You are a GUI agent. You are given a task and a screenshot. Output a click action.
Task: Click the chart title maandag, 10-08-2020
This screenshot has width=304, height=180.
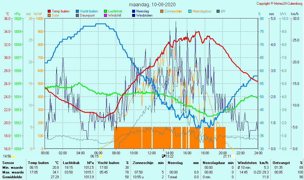point(152,4)
